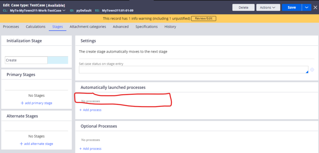Save the case type

pos(291,8)
